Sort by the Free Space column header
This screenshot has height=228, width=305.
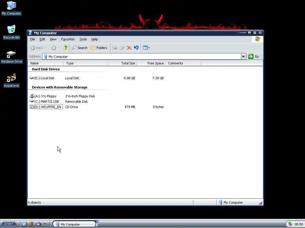pyautogui.click(x=151, y=64)
